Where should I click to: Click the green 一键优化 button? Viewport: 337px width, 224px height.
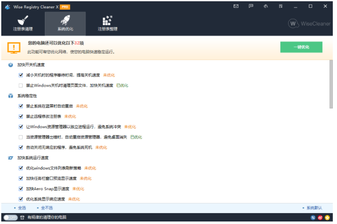click(x=301, y=47)
